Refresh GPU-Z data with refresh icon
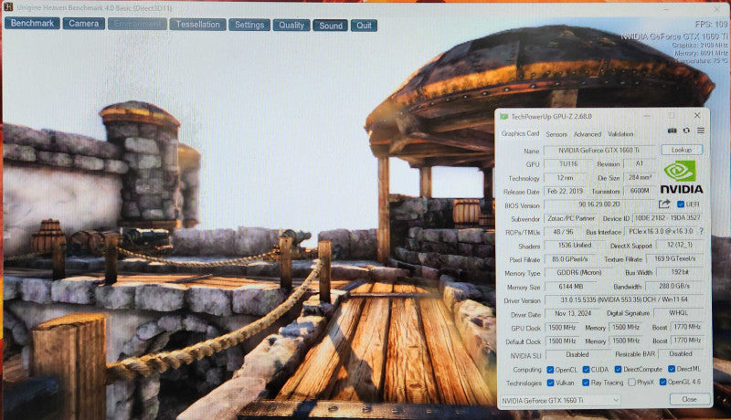 (x=686, y=131)
